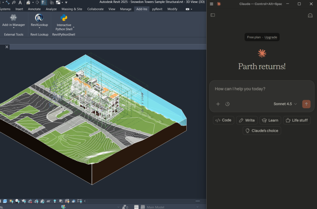
Task: Select the Measure tool in Quick Access toolbar
Action: (8, 3)
